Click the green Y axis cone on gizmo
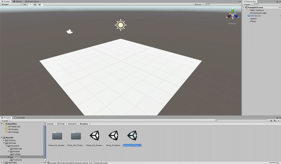Image resolution: width=281 pixels, height=164 pixels. coord(233,11)
